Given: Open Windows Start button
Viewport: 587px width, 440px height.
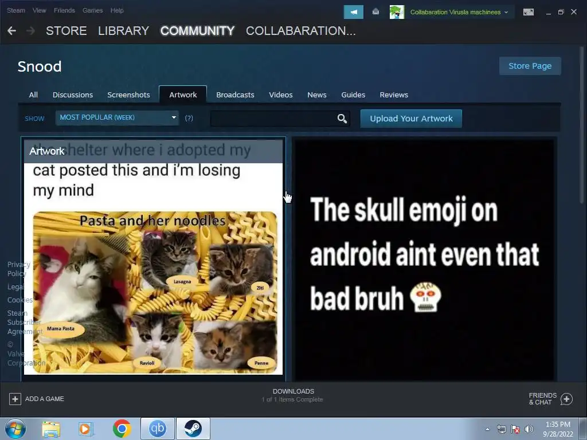Looking at the screenshot, I should pos(15,429).
